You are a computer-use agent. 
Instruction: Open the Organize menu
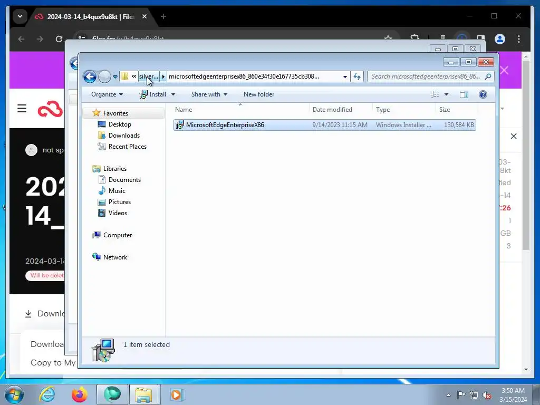107,94
